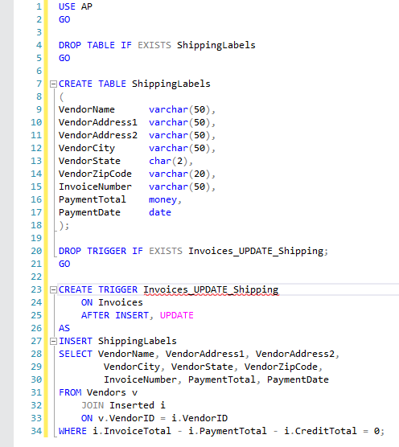Click the InvoiceNumber column name on line 15
399x447 pixels.
(x=95, y=187)
